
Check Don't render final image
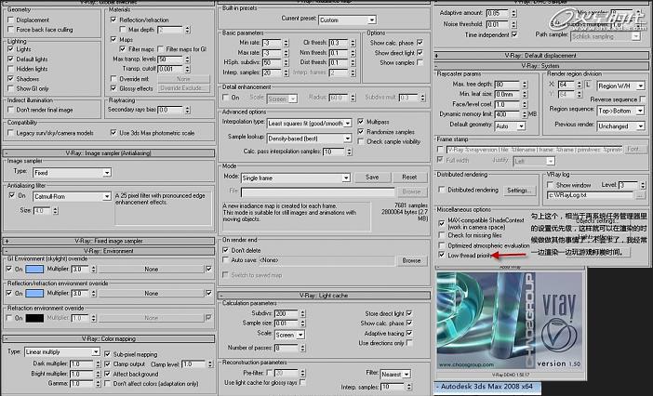pyautogui.click(x=11, y=110)
